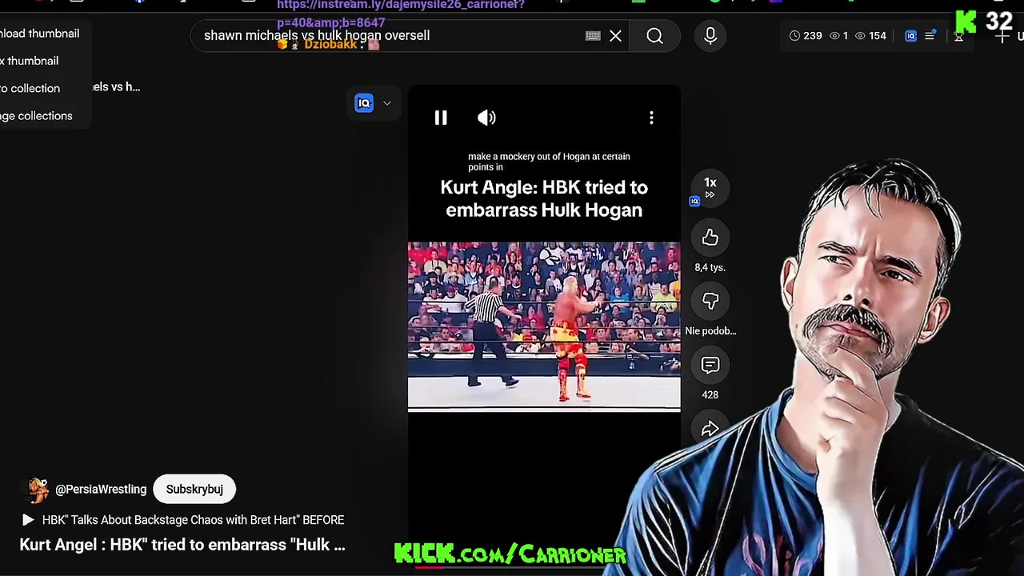Dislike the short with the thumbs down icon
Screen dimensions: 1024x576
pos(710,301)
